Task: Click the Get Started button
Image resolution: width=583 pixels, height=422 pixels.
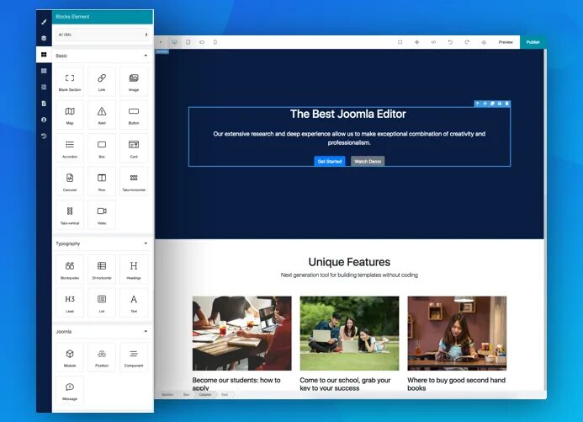Action: coord(330,161)
